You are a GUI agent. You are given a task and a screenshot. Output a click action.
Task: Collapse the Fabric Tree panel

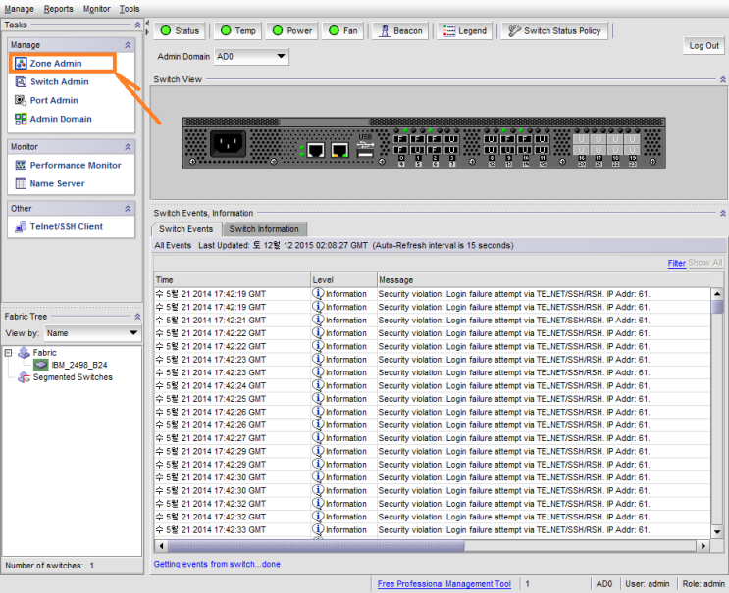(x=137, y=317)
